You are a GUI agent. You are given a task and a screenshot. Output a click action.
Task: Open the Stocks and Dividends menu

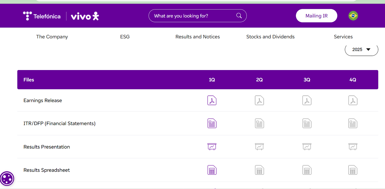tap(271, 37)
